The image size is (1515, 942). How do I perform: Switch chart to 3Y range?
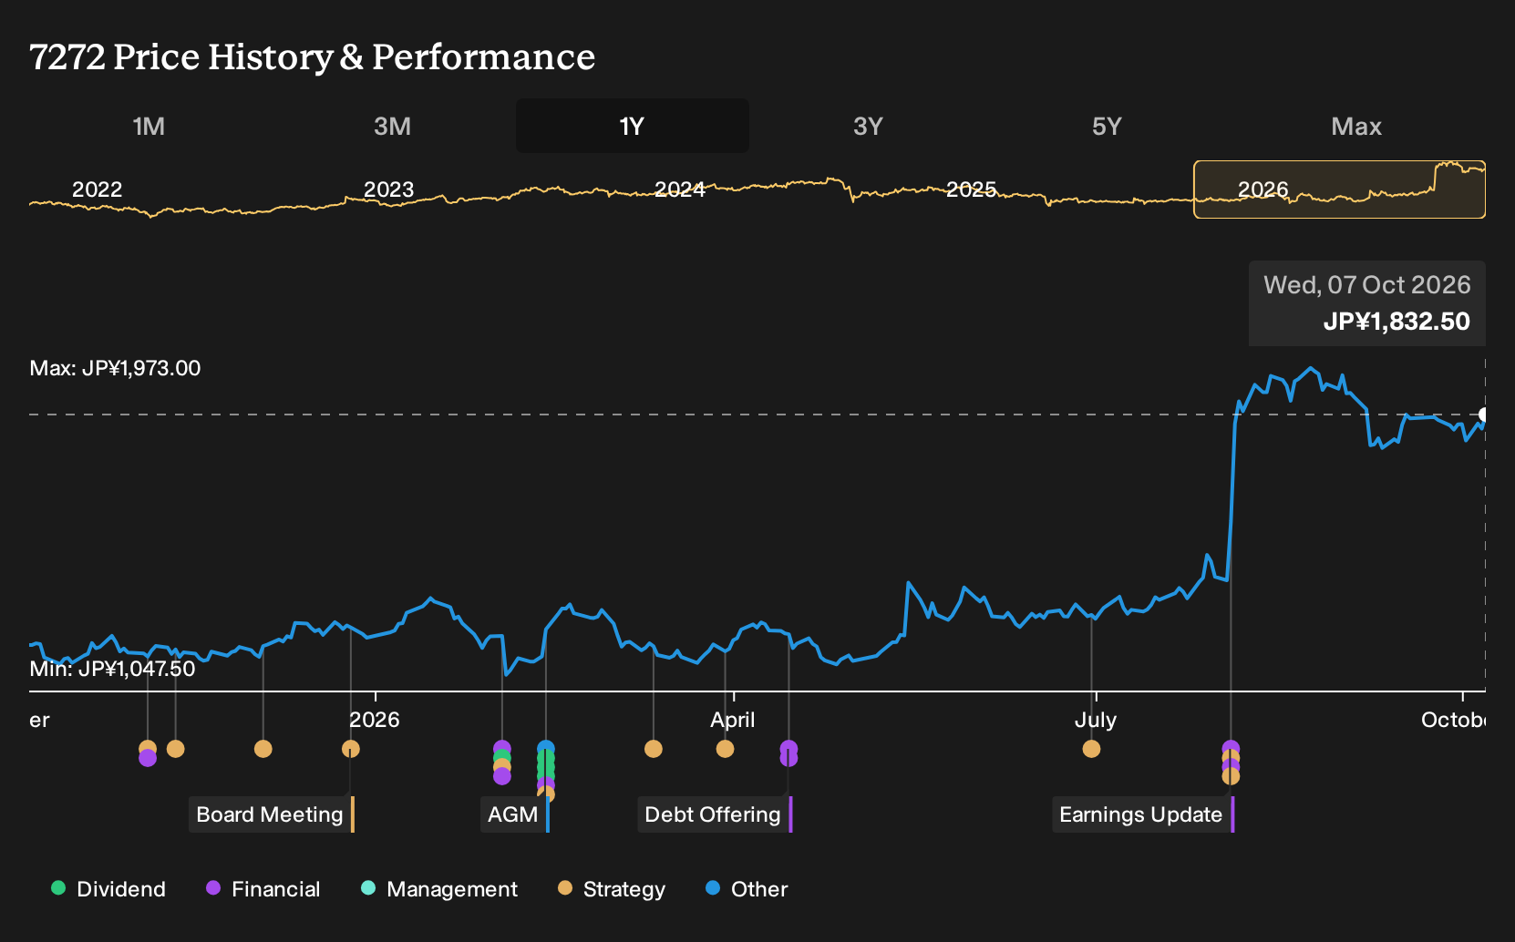[x=868, y=126]
